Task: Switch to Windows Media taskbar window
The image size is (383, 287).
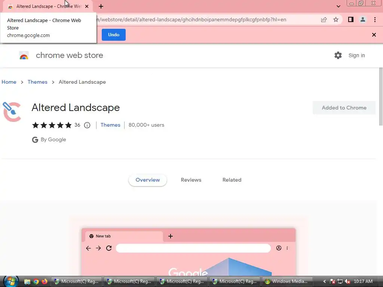Action: point(287,281)
